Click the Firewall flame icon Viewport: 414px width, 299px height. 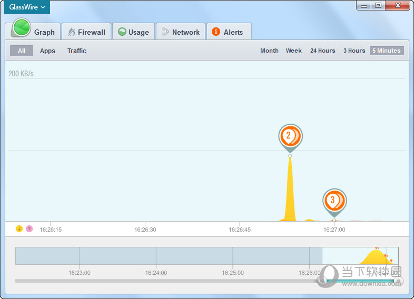click(x=71, y=32)
